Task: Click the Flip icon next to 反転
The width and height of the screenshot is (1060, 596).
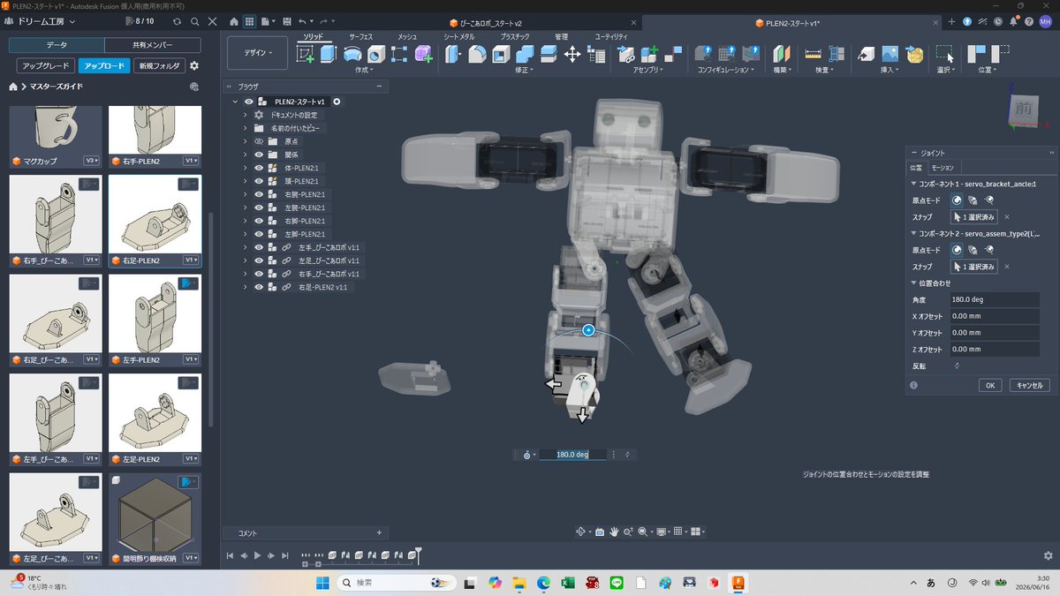Action: (957, 366)
